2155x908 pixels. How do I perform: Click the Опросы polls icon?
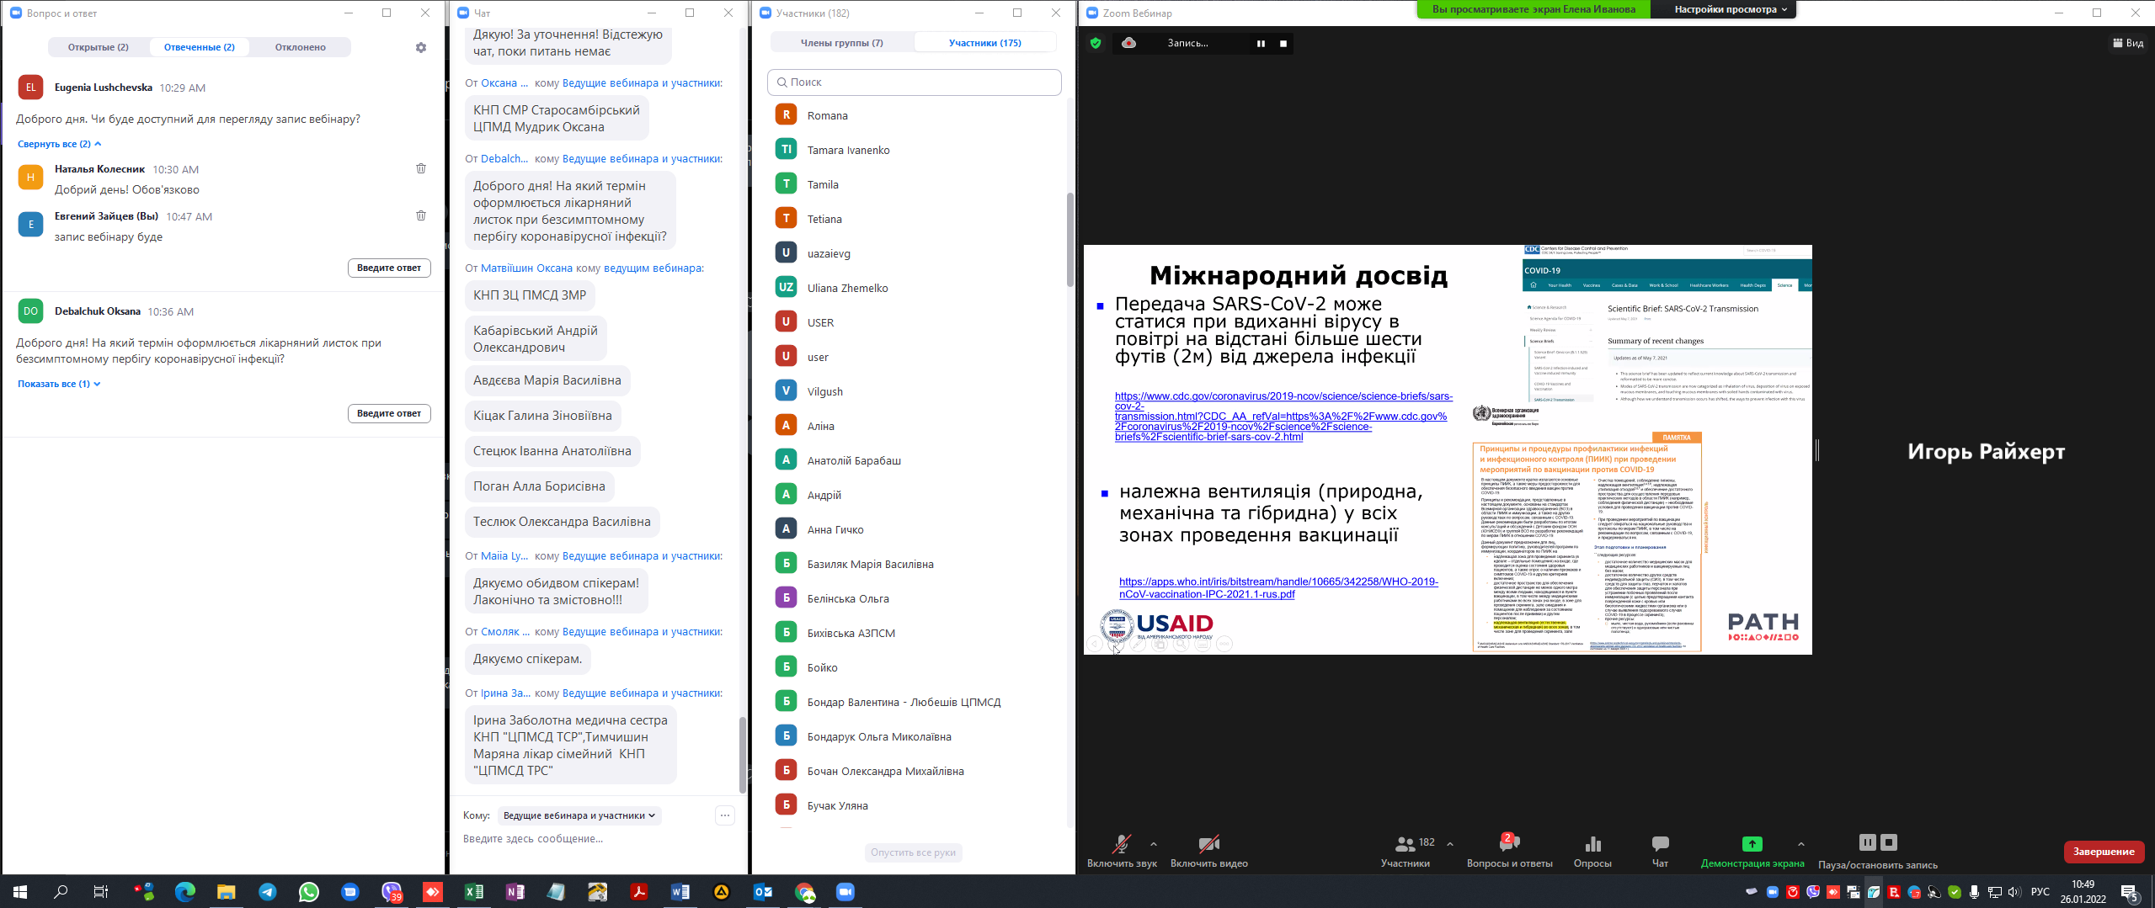1592,844
